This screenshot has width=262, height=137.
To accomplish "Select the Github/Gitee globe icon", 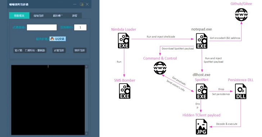I will click(x=241, y=15).
